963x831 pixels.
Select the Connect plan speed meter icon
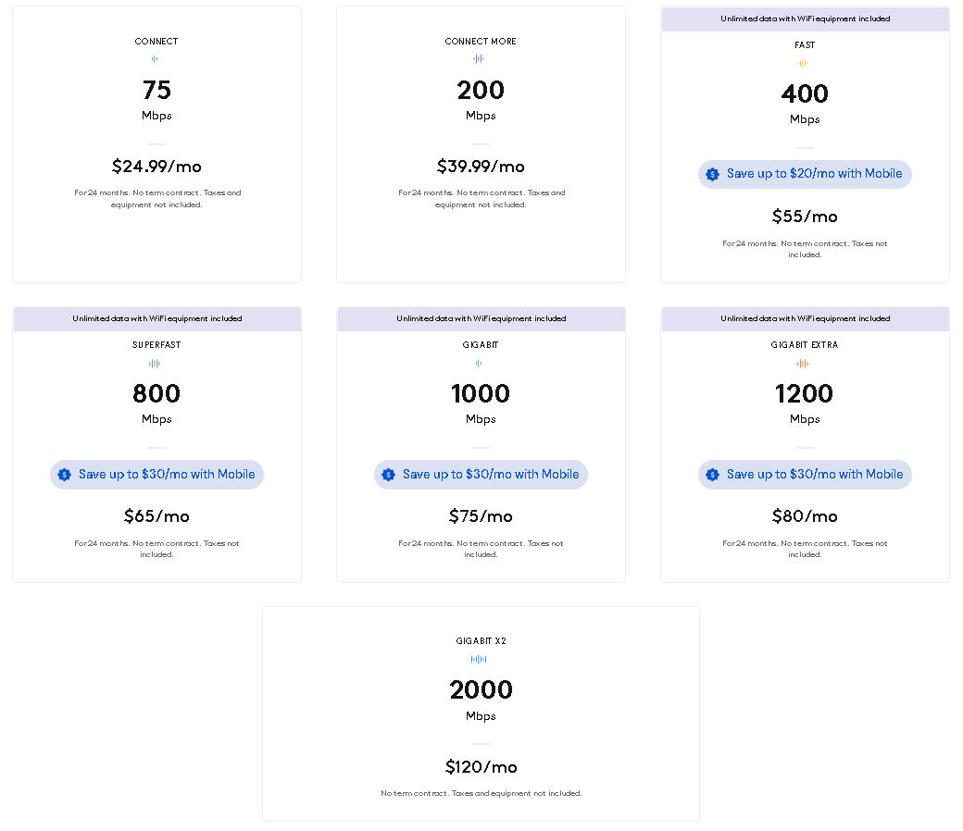tap(156, 57)
